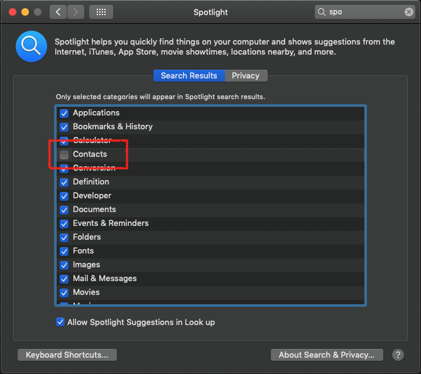Switch to the Search Results tab
The image size is (421, 374).
click(189, 75)
